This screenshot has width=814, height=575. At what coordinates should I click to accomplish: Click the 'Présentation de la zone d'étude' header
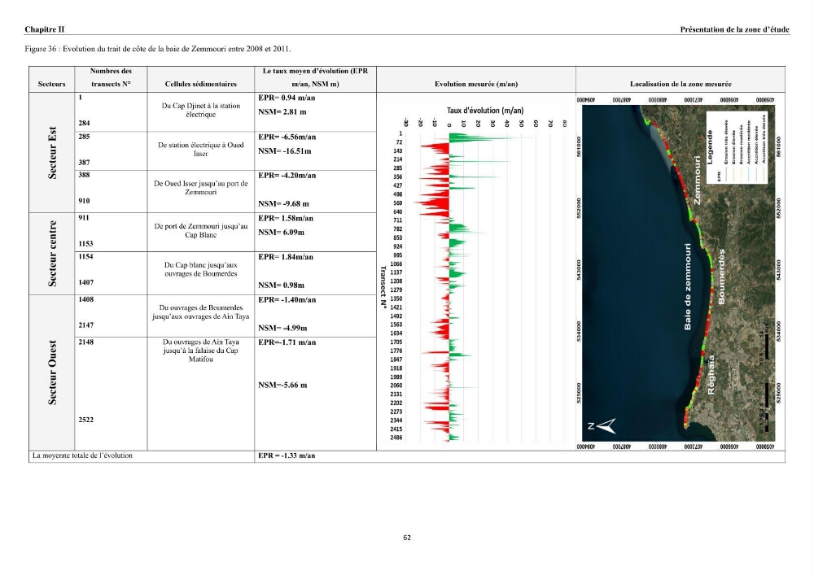coord(734,29)
